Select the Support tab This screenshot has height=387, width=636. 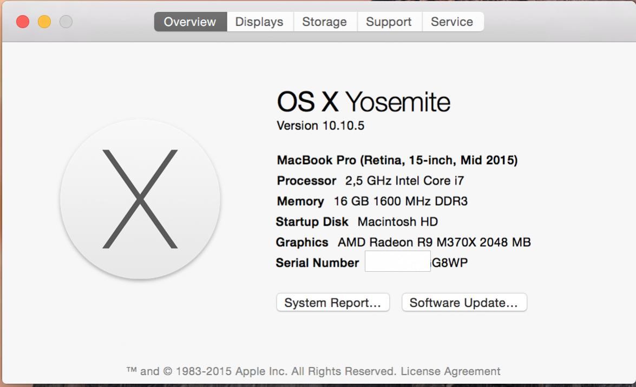[x=389, y=22]
